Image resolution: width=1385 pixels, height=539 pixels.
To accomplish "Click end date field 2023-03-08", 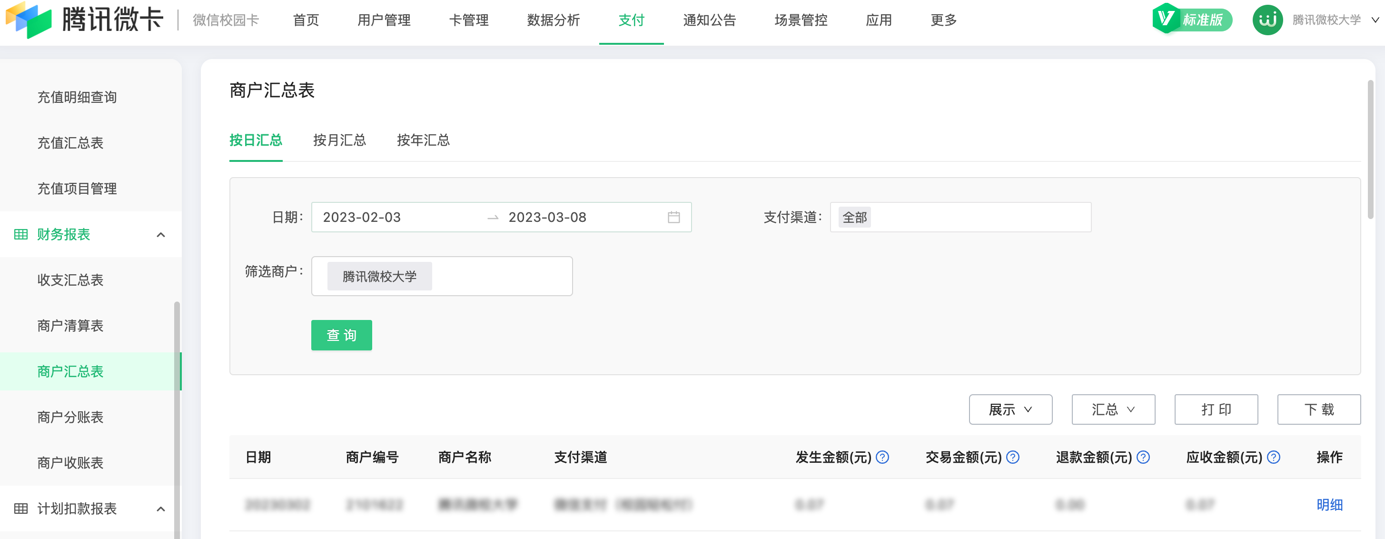I will coord(547,217).
